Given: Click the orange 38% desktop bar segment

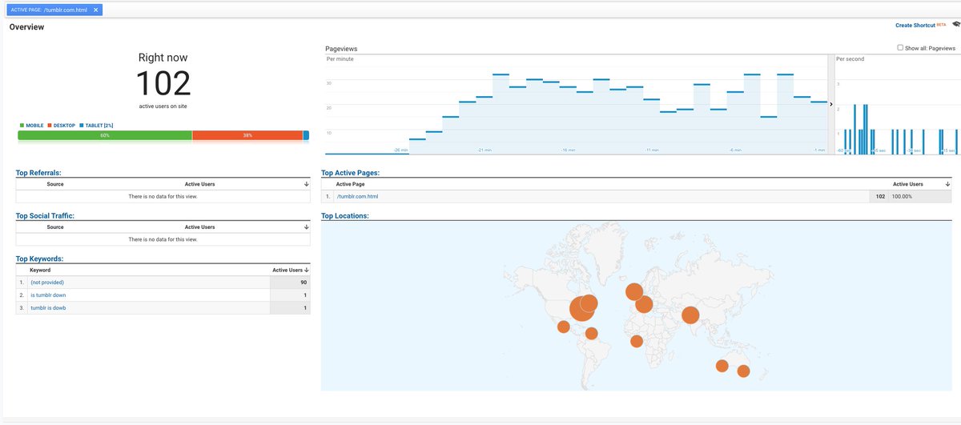Looking at the screenshot, I should [247, 136].
